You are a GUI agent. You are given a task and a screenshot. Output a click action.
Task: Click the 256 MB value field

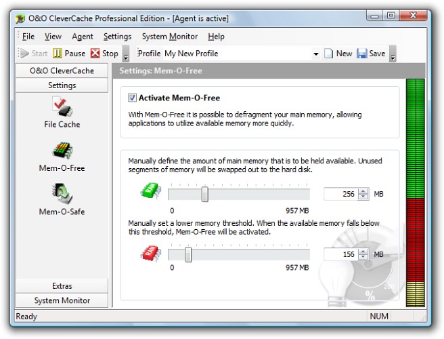340,194
